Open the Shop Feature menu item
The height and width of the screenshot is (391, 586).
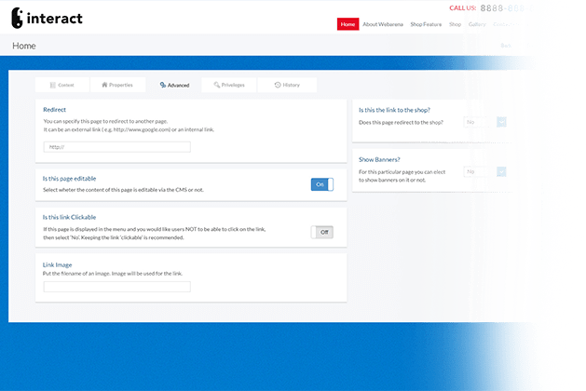(x=426, y=24)
